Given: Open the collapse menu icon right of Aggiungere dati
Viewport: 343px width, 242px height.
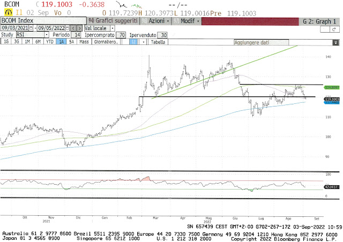Looking at the screenshot, I should click(x=335, y=42).
